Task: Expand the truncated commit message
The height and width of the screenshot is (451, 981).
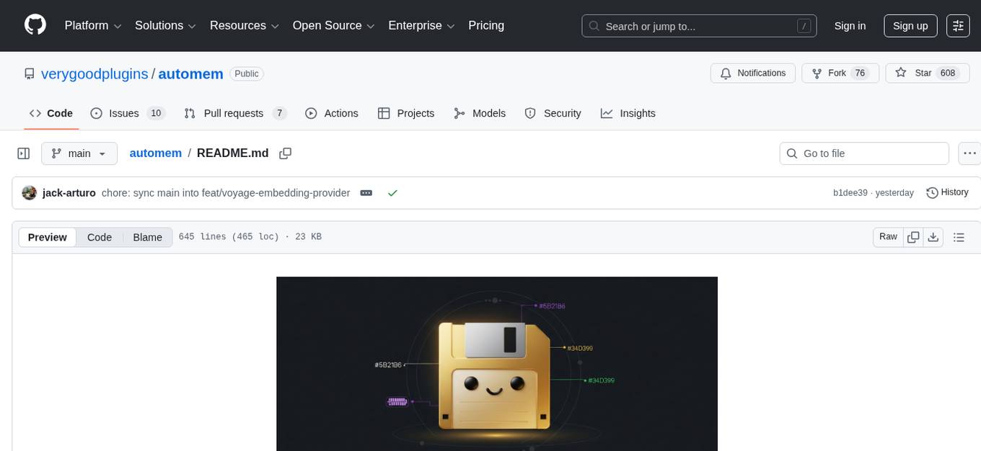Action: (x=366, y=192)
